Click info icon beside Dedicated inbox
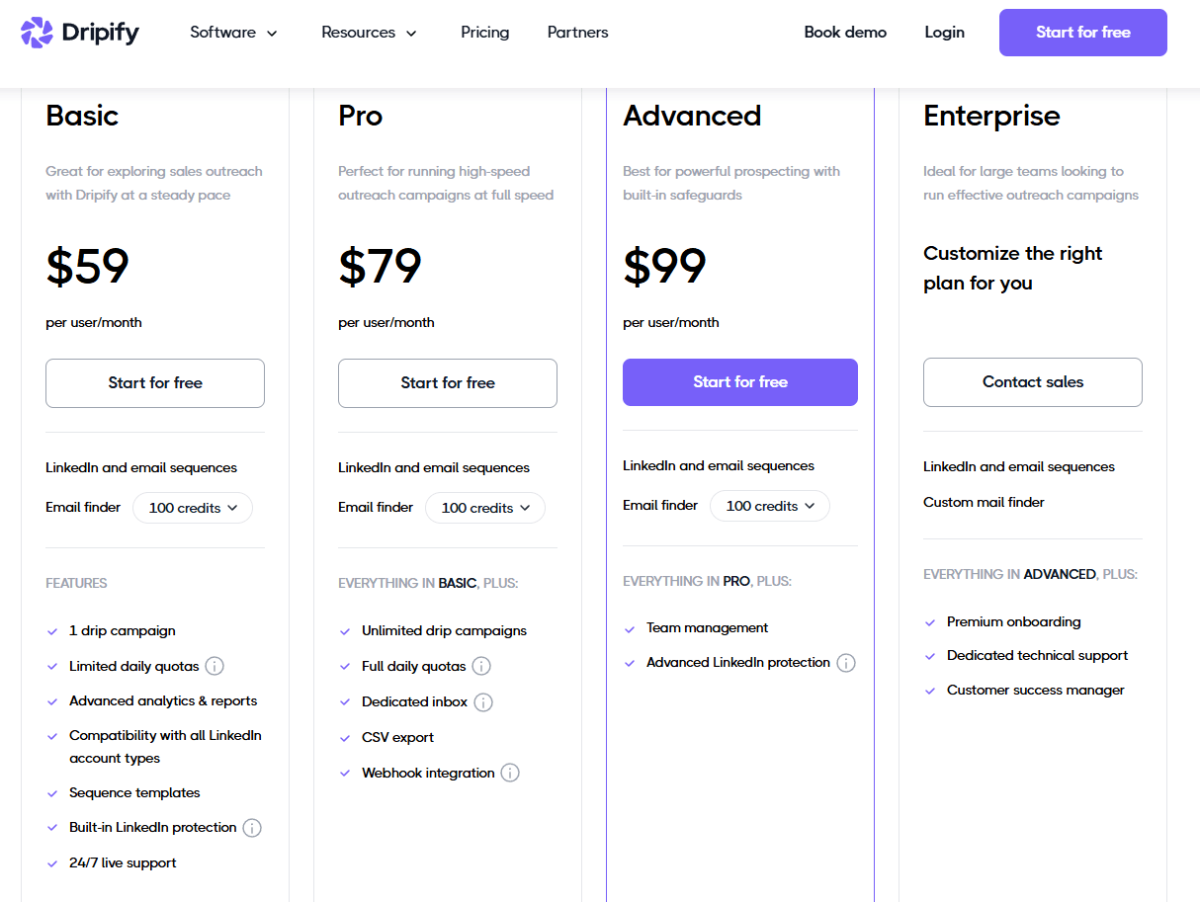Screen dimensions: 1200x902 [483, 702]
